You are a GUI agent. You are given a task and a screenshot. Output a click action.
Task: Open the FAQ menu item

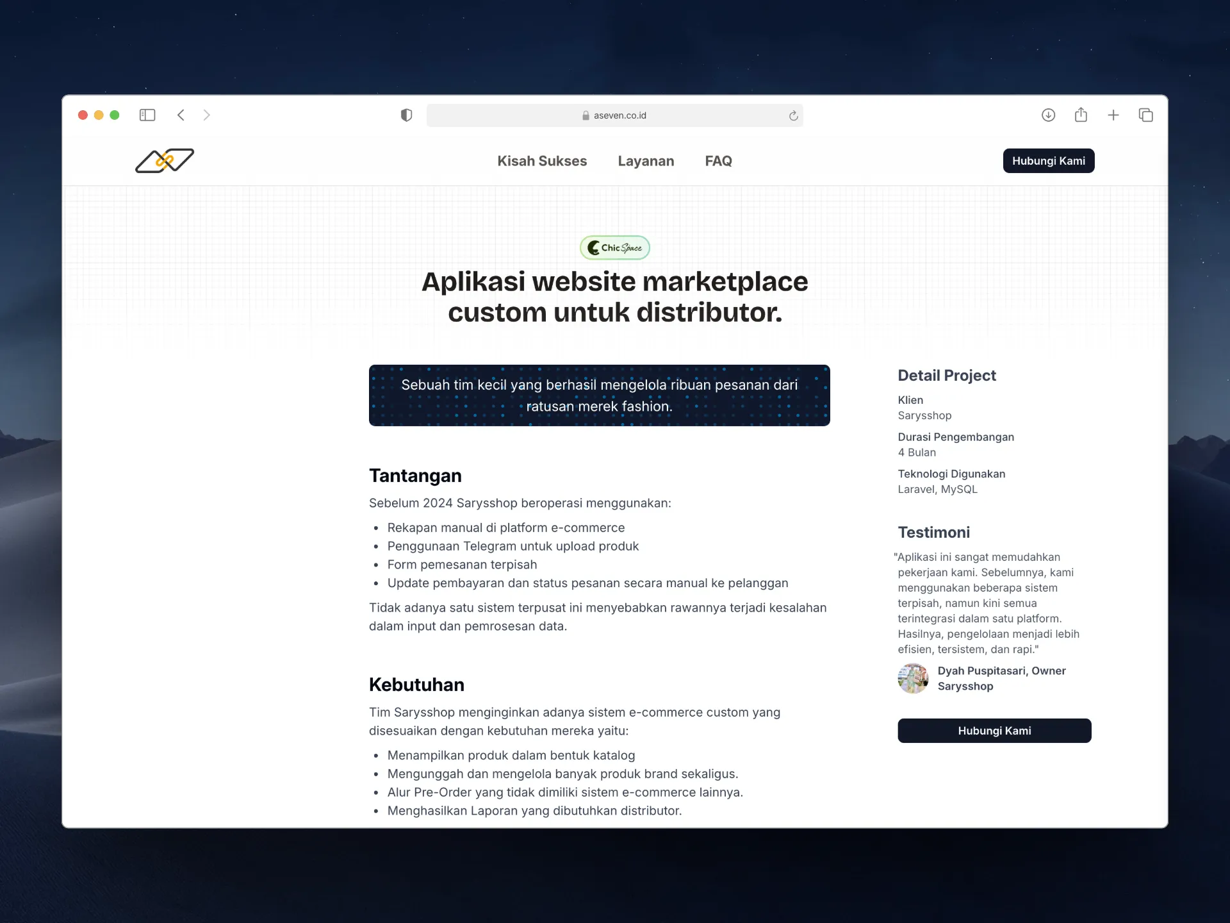[718, 161]
